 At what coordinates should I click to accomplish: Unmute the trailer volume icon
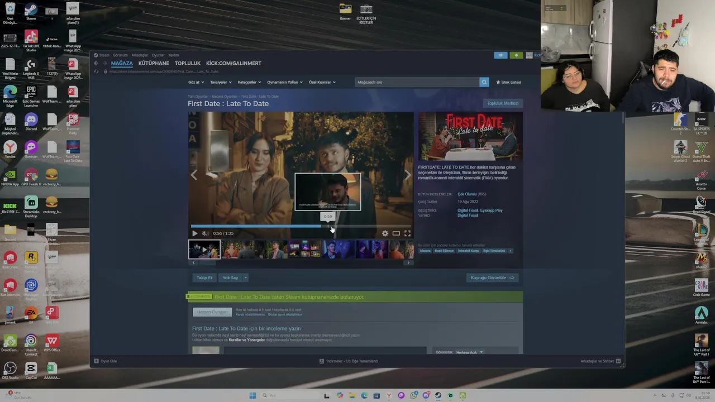click(x=205, y=233)
